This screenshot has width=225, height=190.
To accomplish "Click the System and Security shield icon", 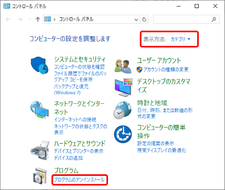I will coord(39,65).
